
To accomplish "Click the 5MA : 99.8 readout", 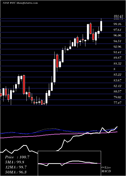I will (15, 162).
